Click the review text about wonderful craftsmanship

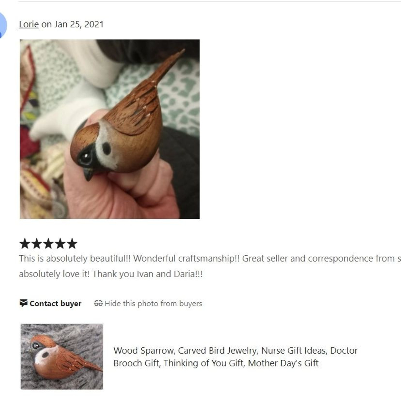210,258
